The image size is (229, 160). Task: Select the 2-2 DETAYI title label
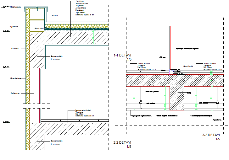122,142
